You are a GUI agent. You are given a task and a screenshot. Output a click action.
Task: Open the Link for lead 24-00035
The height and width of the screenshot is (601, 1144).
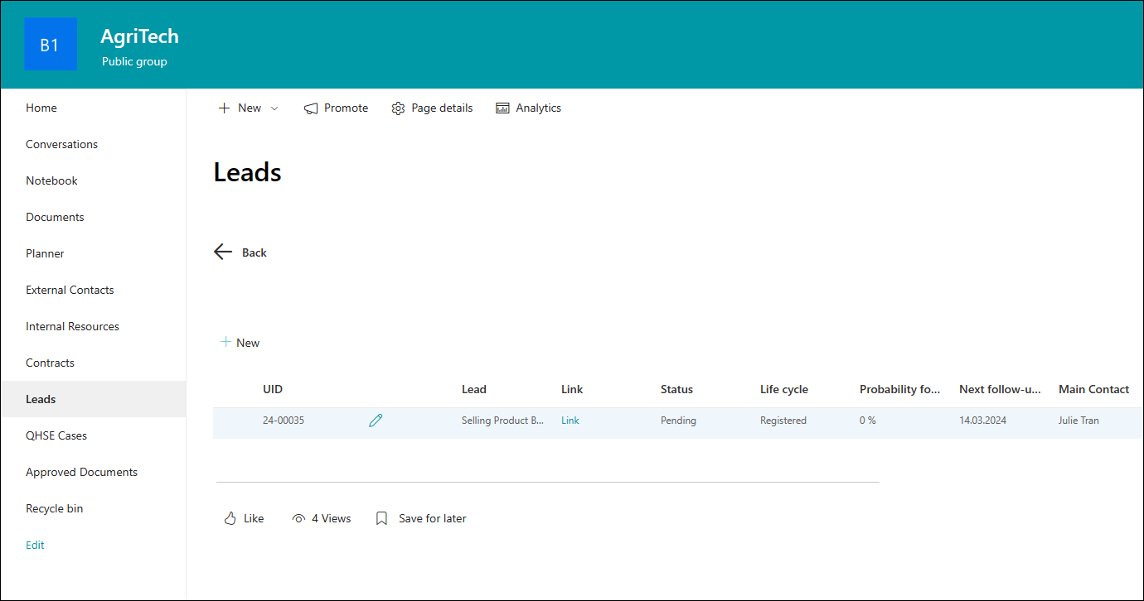pyautogui.click(x=570, y=421)
